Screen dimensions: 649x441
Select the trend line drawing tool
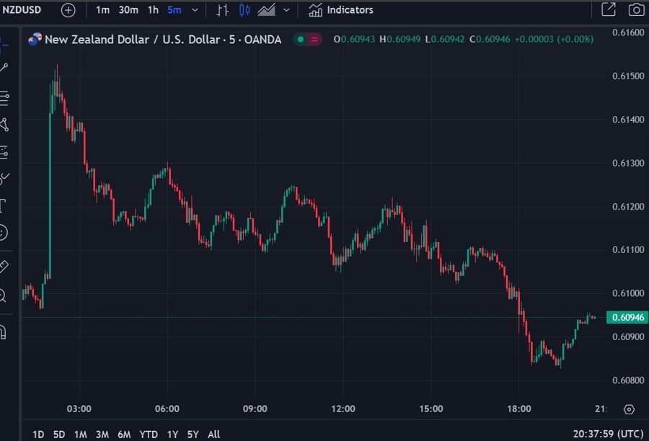coord(4,68)
